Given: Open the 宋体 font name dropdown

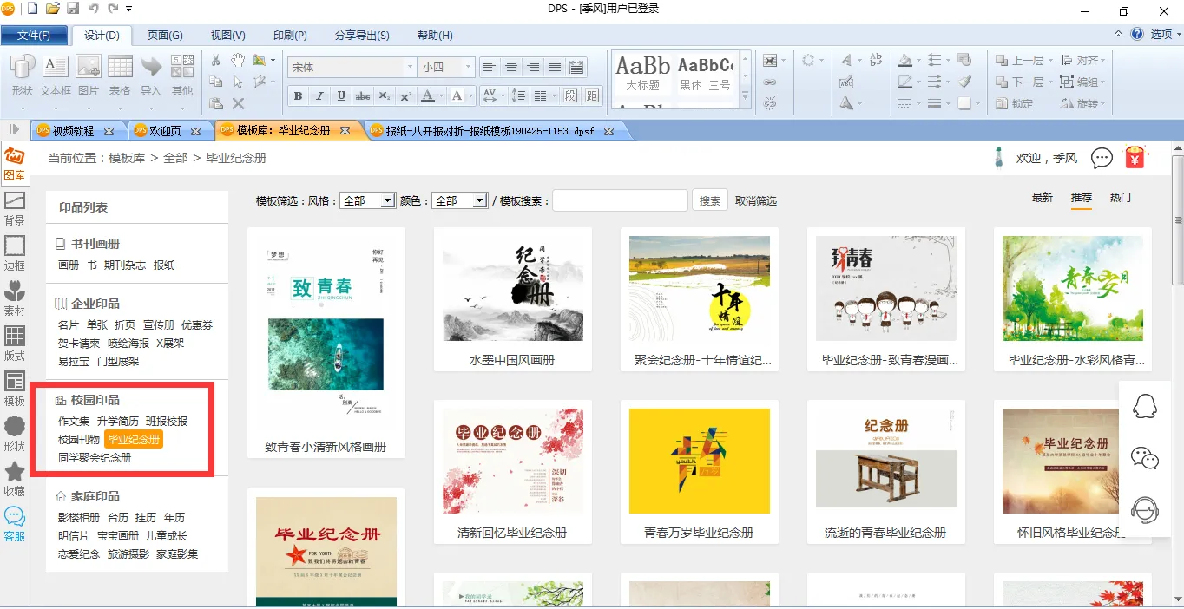Looking at the screenshot, I should click(410, 67).
